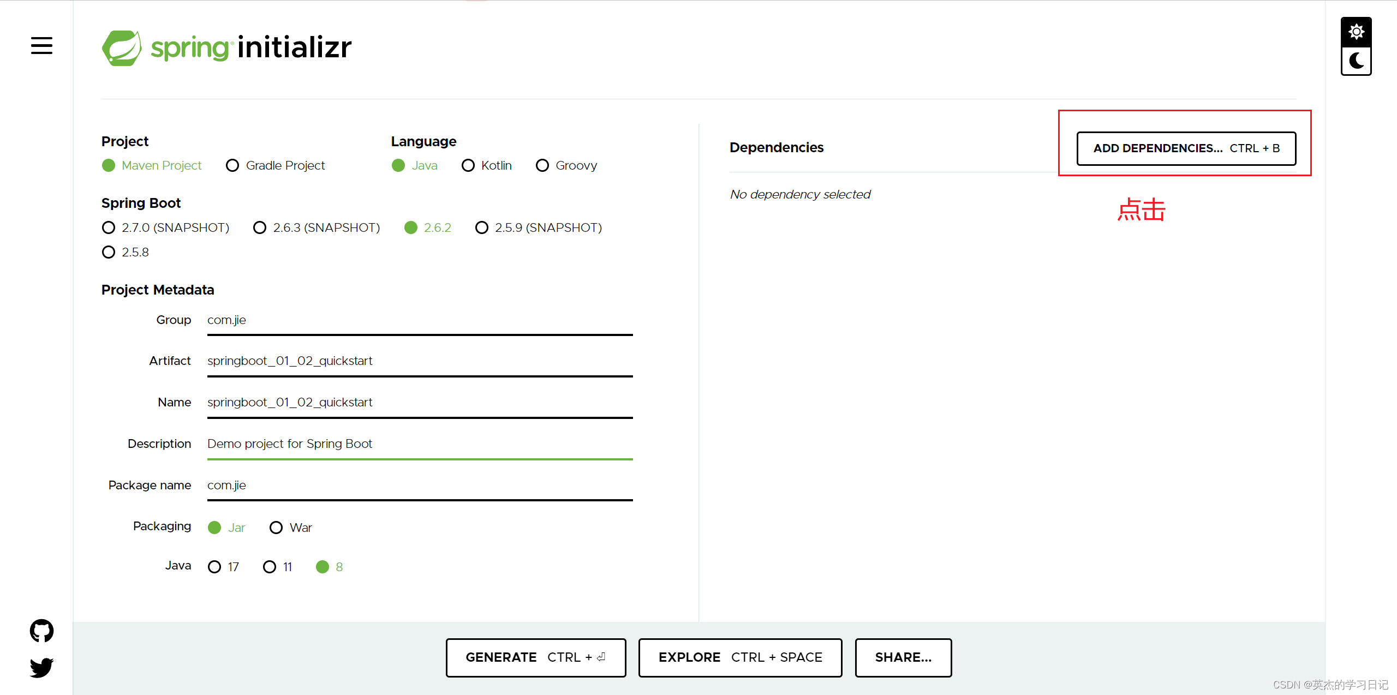Click the Add Dependencies button
This screenshot has height=695, width=1397.
pyautogui.click(x=1186, y=148)
